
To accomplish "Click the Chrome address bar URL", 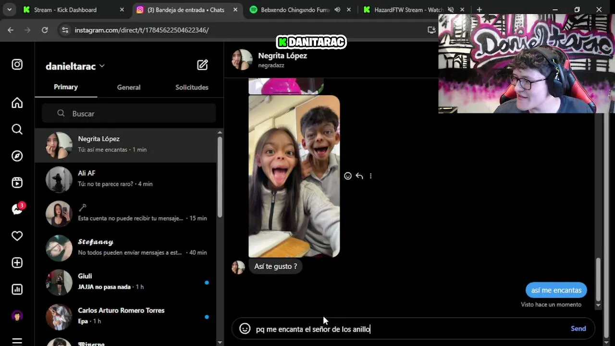I will [x=142, y=30].
